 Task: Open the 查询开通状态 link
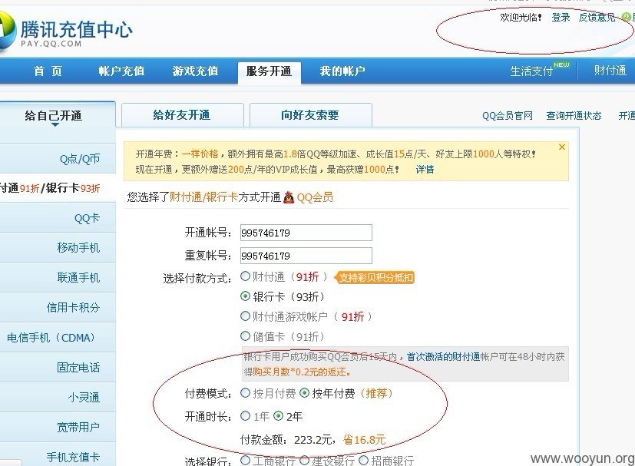pos(574,116)
